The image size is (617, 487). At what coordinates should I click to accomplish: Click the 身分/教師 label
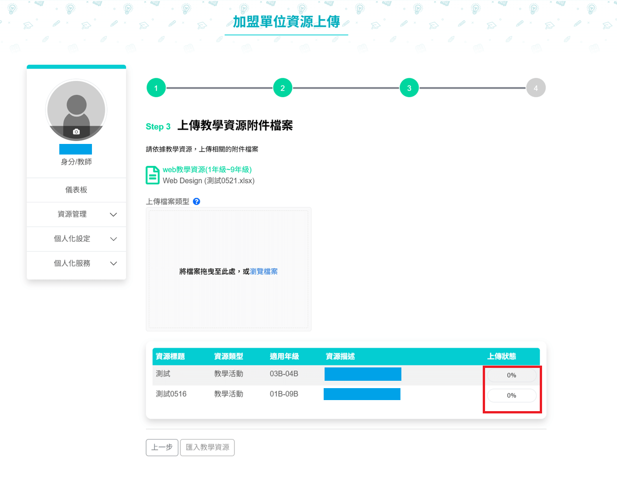76,162
